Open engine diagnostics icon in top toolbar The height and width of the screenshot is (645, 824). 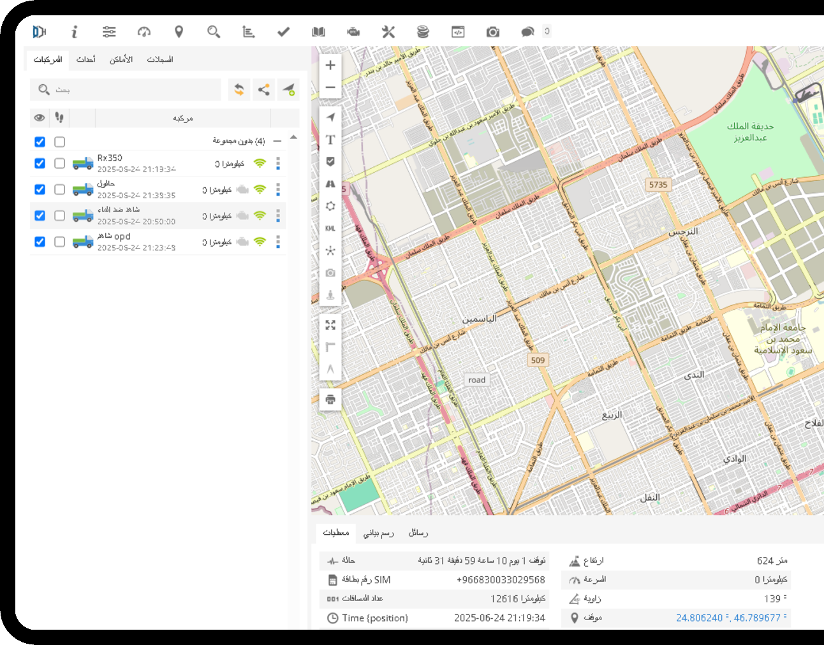[x=353, y=32]
